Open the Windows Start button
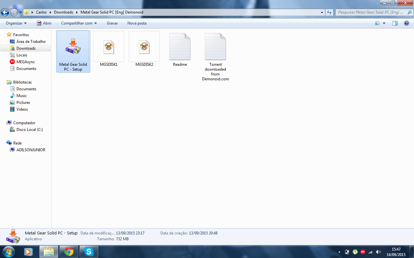 pos(8,252)
